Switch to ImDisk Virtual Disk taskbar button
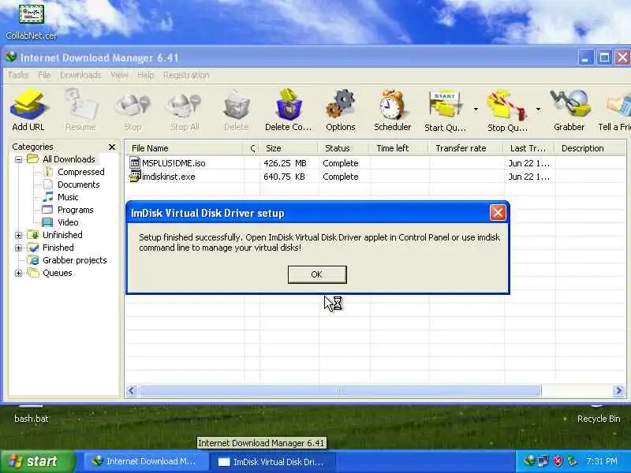This screenshot has height=473, width=631. [273, 462]
